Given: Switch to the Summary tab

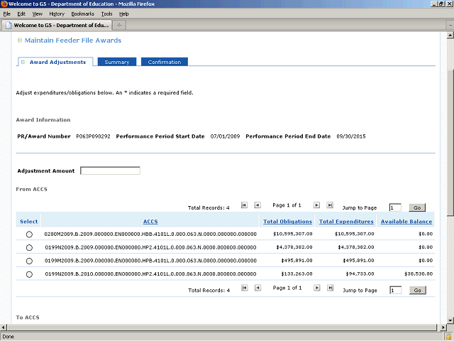Looking at the screenshot, I should (x=117, y=62).
